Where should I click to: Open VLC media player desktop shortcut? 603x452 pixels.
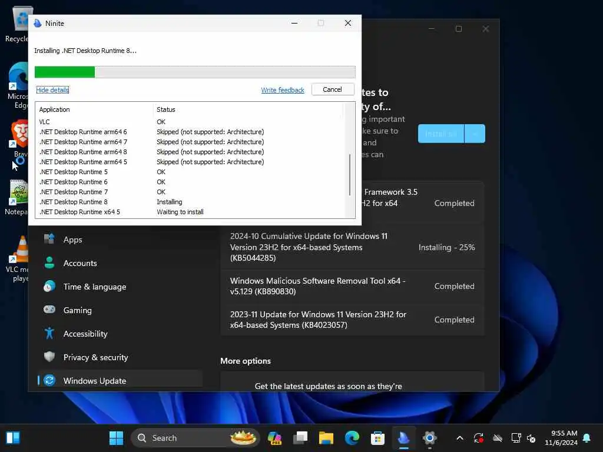tap(18, 259)
